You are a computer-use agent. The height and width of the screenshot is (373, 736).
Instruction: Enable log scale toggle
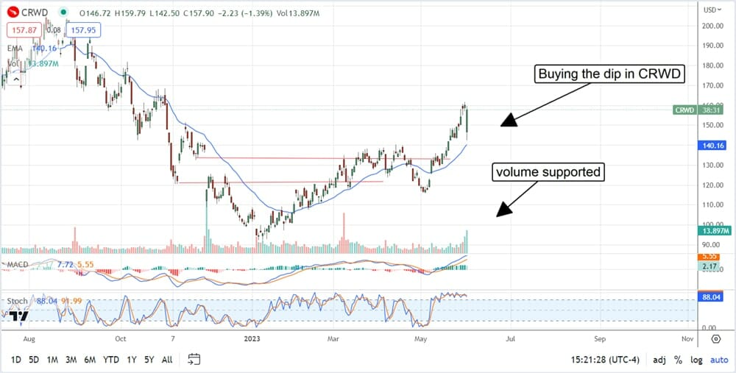point(696,360)
